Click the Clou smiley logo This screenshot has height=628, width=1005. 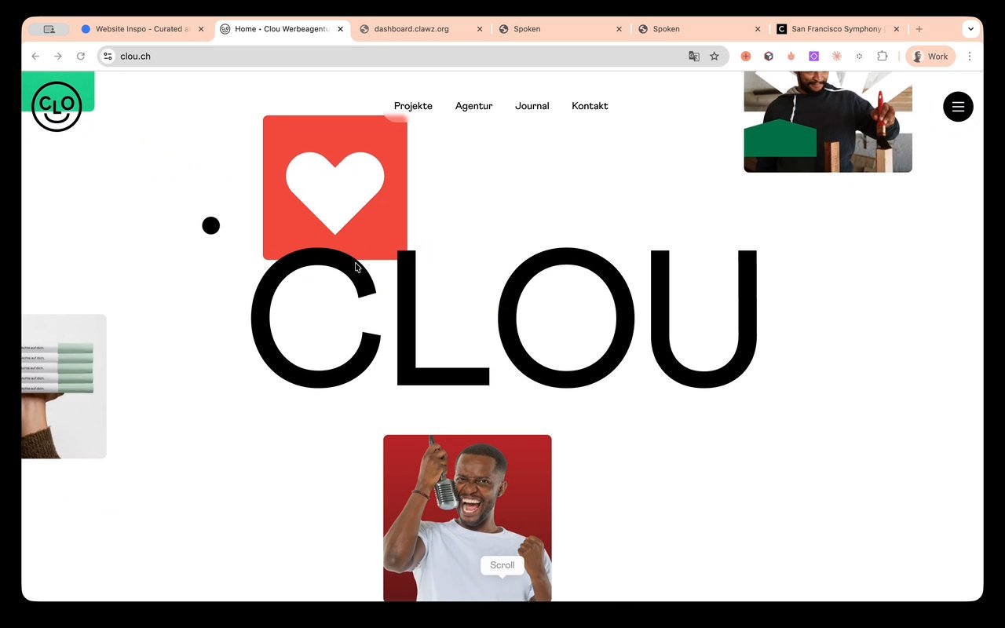coord(57,106)
